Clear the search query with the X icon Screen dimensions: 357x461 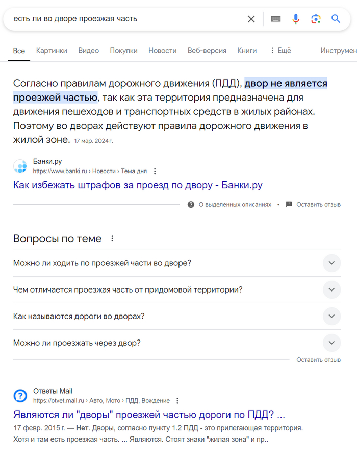[251, 19]
